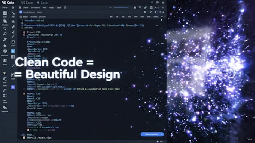
Task: Click the blue home tile in second sidebar column
Action: click(x=13, y=87)
